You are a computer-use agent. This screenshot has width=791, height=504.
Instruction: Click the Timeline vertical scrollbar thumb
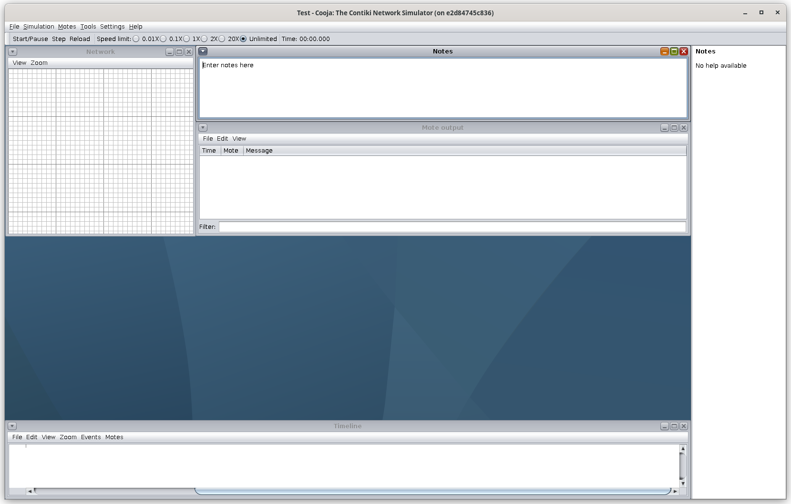tap(683, 466)
